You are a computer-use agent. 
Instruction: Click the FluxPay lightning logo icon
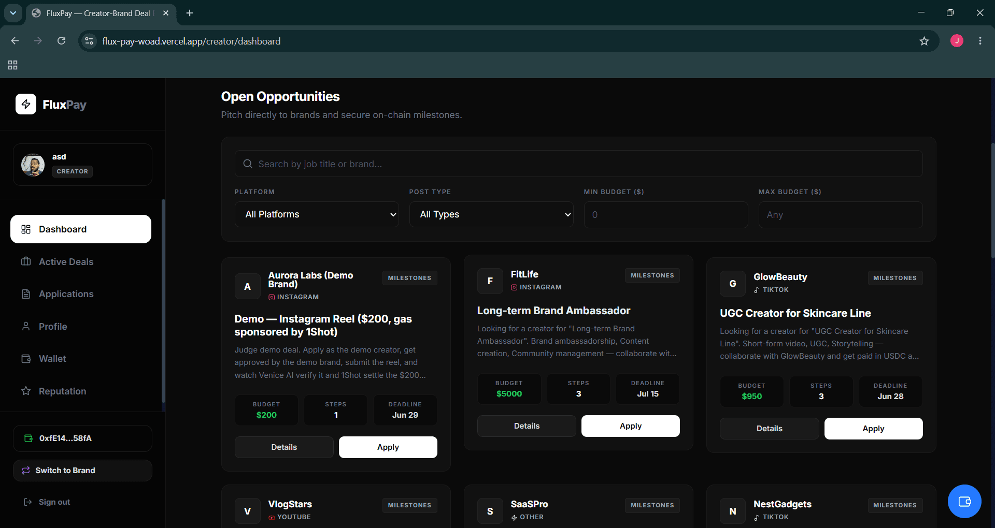coord(26,104)
